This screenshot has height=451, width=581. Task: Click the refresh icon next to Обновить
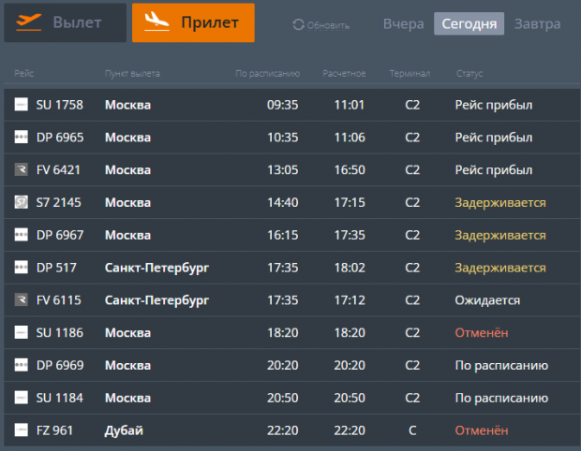pos(299,24)
